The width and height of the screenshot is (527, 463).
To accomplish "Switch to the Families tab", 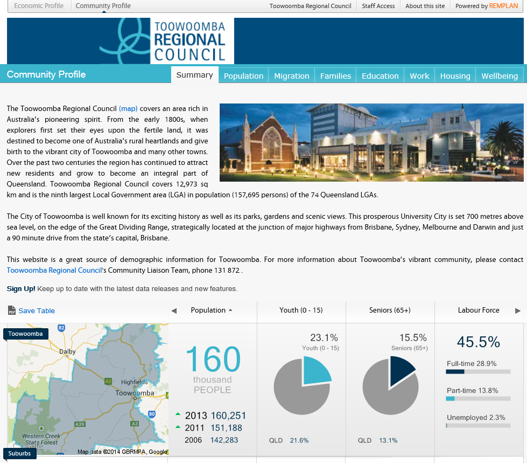I will click(335, 75).
